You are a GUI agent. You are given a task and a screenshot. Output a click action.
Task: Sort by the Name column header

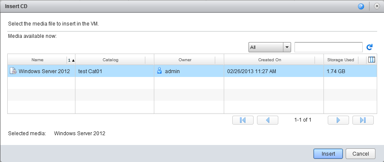click(37, 60)
